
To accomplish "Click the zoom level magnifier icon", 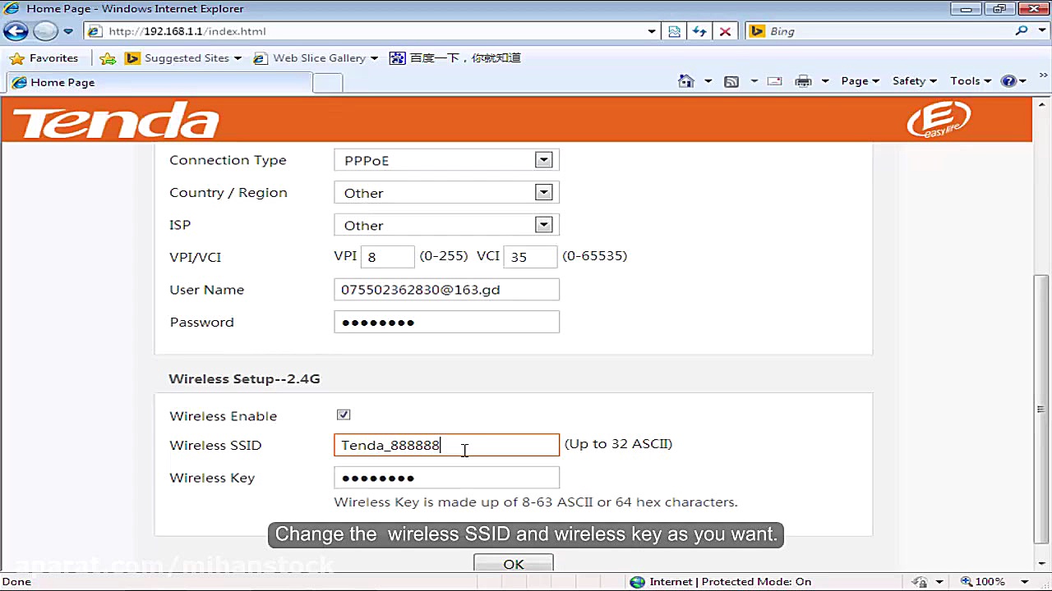I will pyautogui.click(x=967, y=582).
